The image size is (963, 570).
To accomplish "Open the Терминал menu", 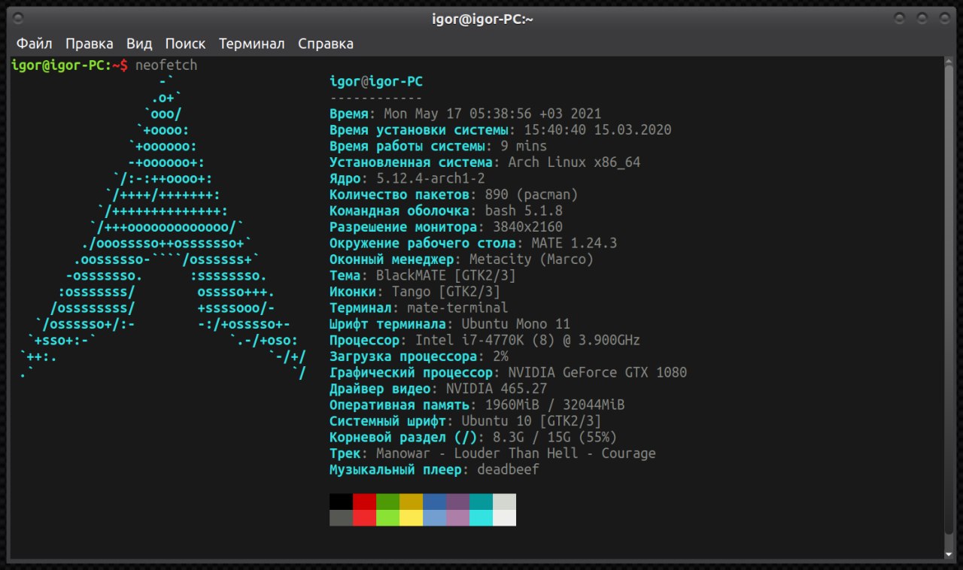I will [x=252, y=44].
